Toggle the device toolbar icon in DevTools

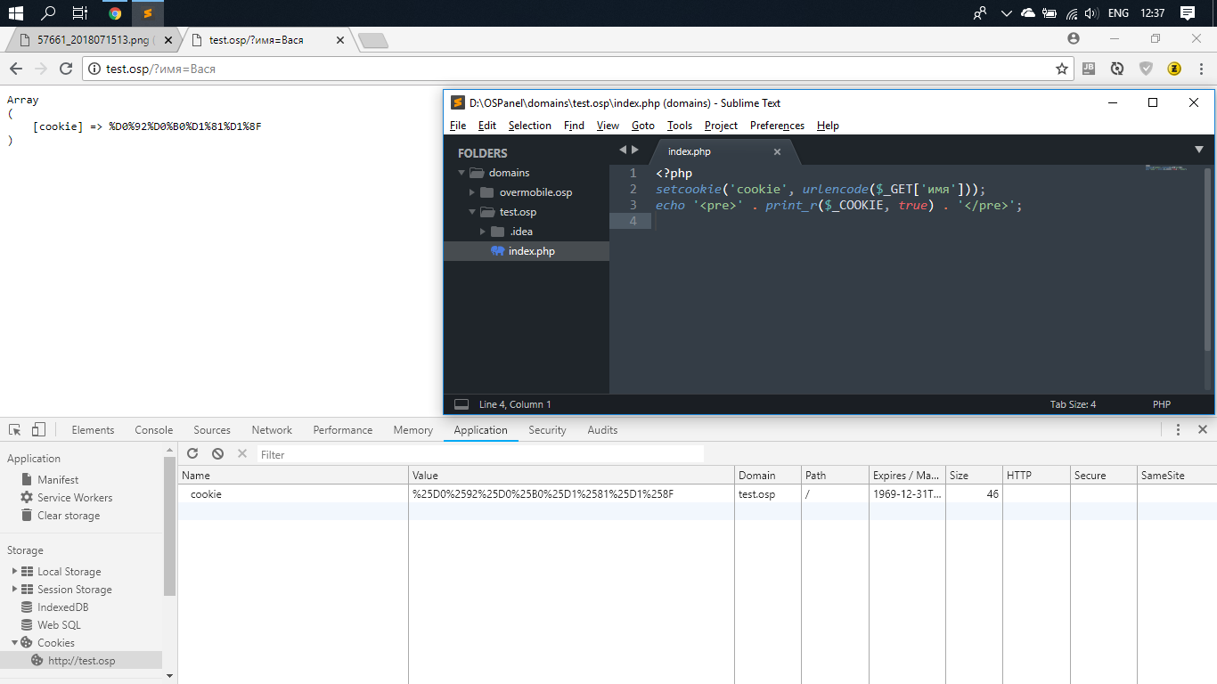coord(38,429)
